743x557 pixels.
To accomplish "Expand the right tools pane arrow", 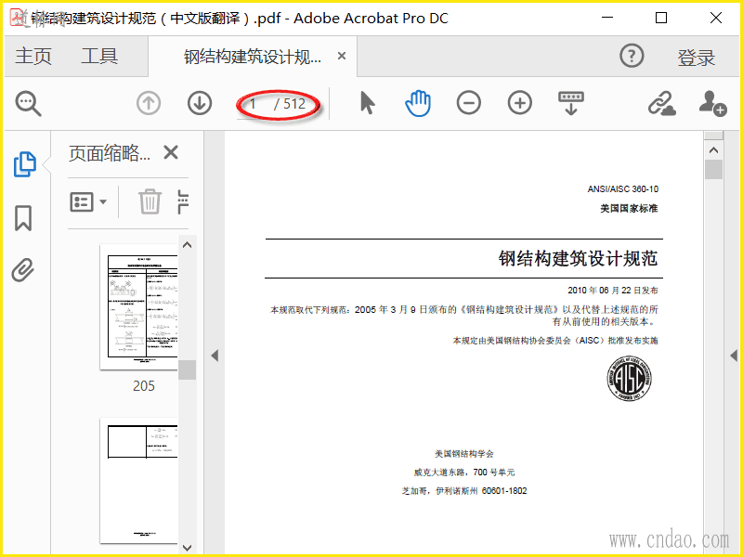I will 734,356.
